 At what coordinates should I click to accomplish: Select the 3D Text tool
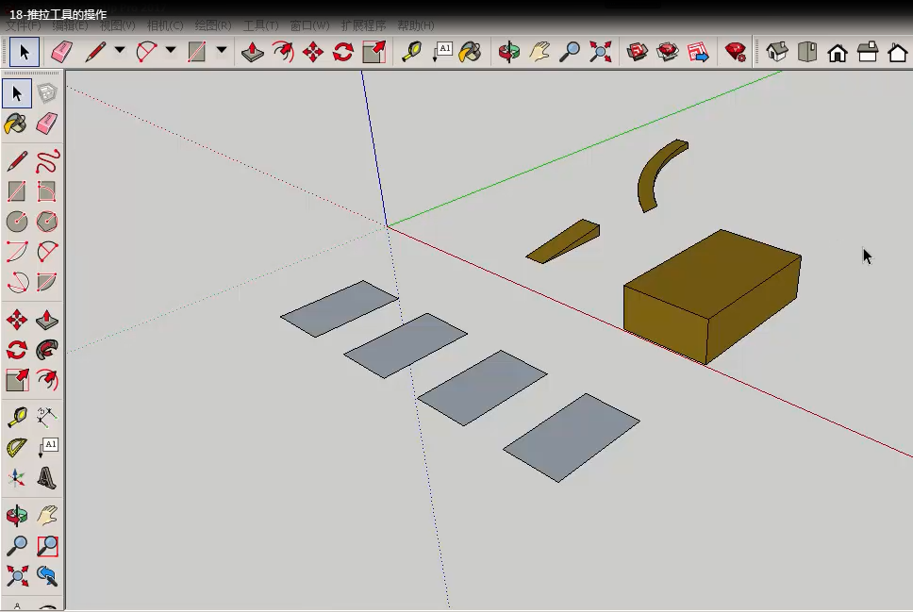tap(47, 478)
